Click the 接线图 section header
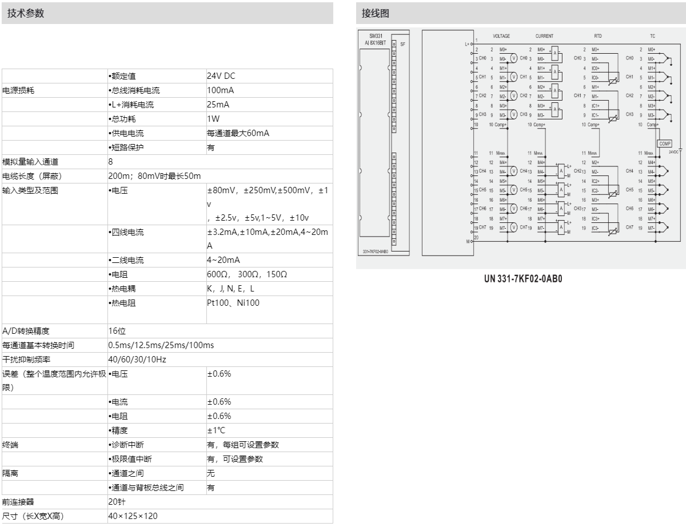The width and height of the screenshot is (686, 527). pos(521,13)
